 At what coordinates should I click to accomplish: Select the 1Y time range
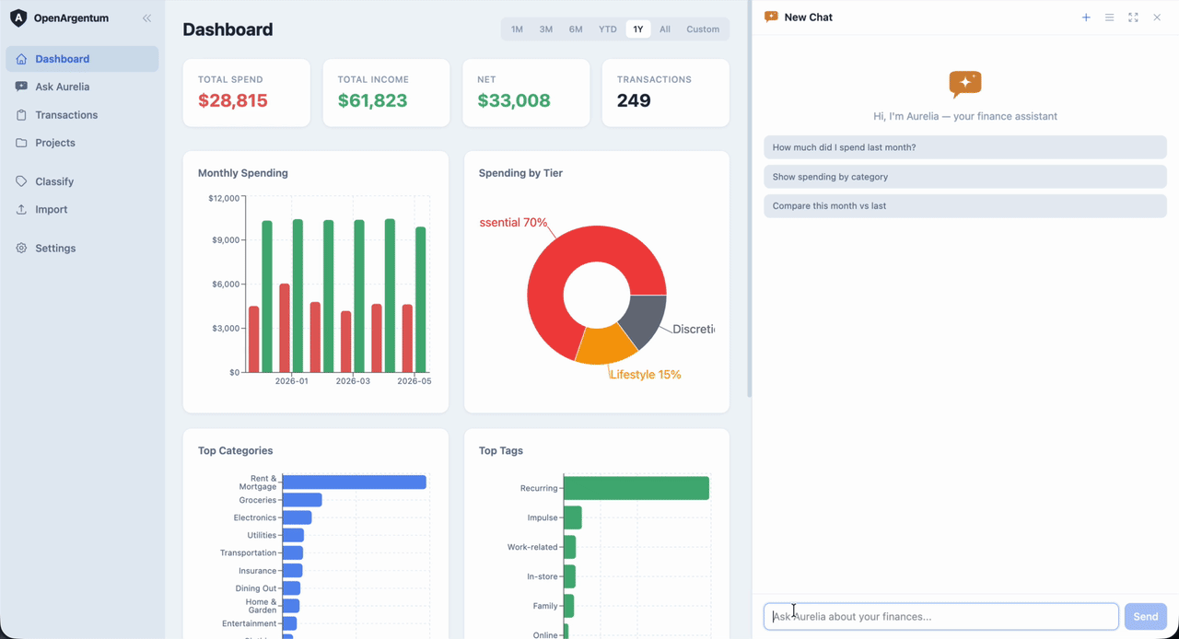(638, 29)
